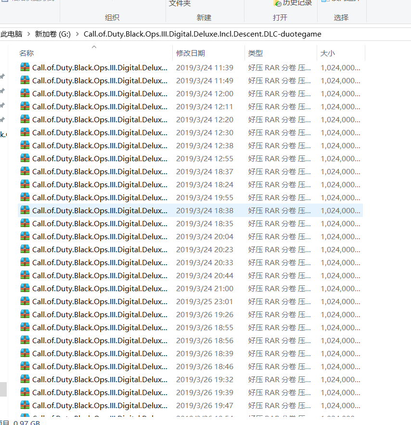
Task: Click archive icon in the 2019/3/24 20:04 row
Action: click(x=25, y=237)
